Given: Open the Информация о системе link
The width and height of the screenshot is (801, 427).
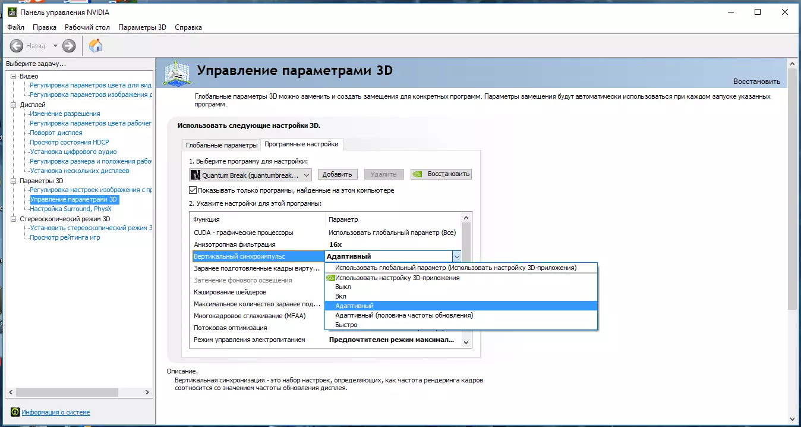Looking at the screenshot, I should coord(56,412).
